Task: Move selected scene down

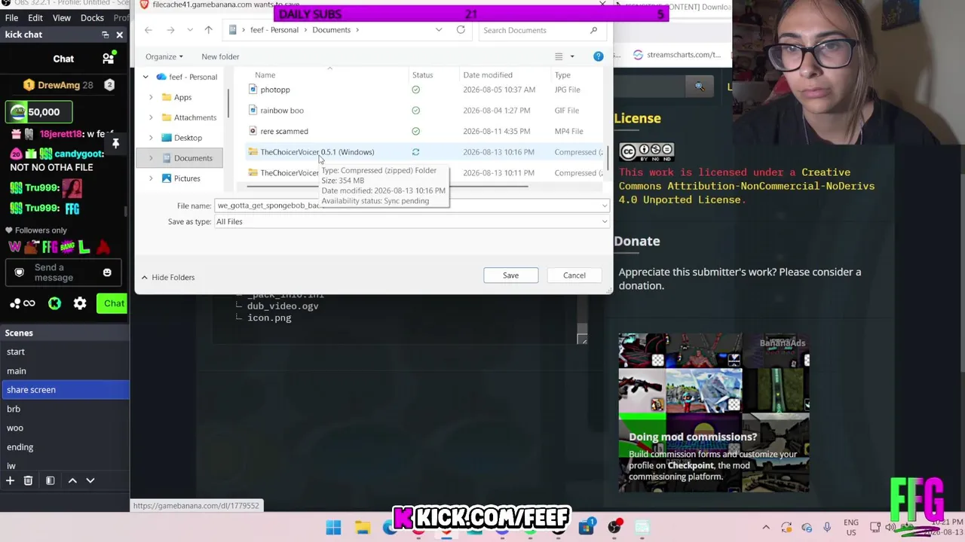Action: (x=90, y=480)
